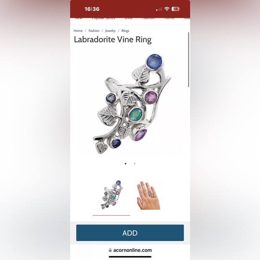The height and width of the screenshot is (260, 260).
Task: Open the Popular Series nav menu item
Action: (x=104, y=18)
